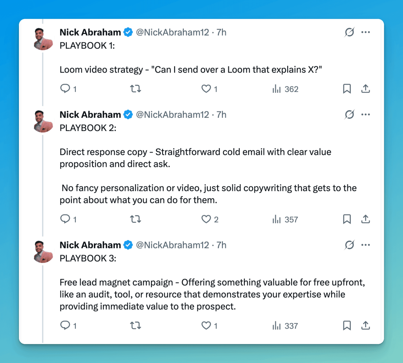
Task: Reply to the PLAYBOOK 2 tweet
Action: point(65,219)
